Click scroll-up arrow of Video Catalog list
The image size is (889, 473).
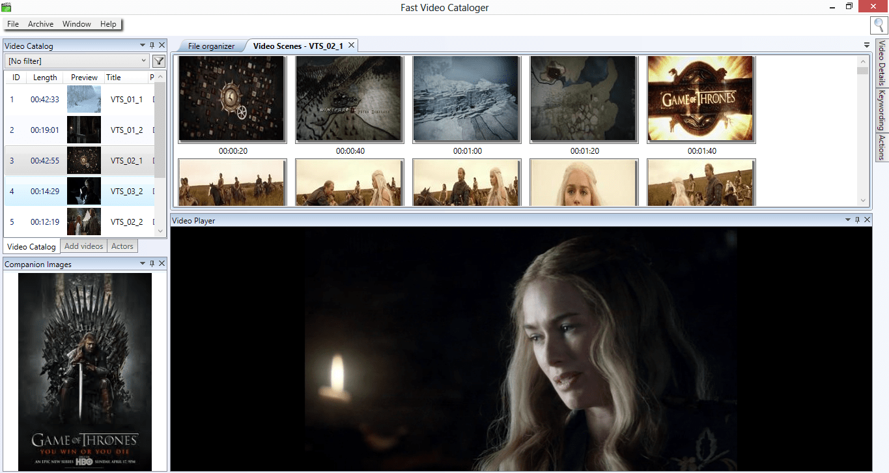160,77
